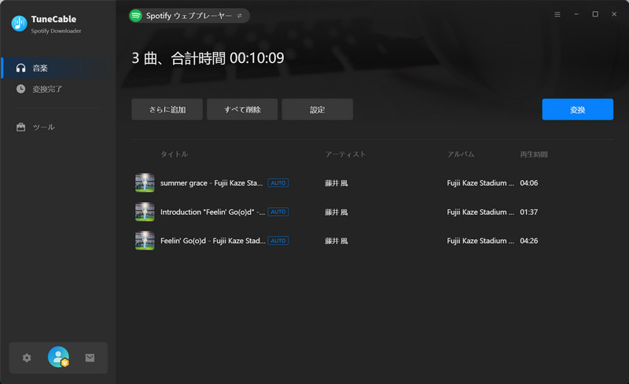Open settings gear icon at bottom left
The height and width of the screenshot is (384, 629).
pyautogui.click(x=27, y=357)
